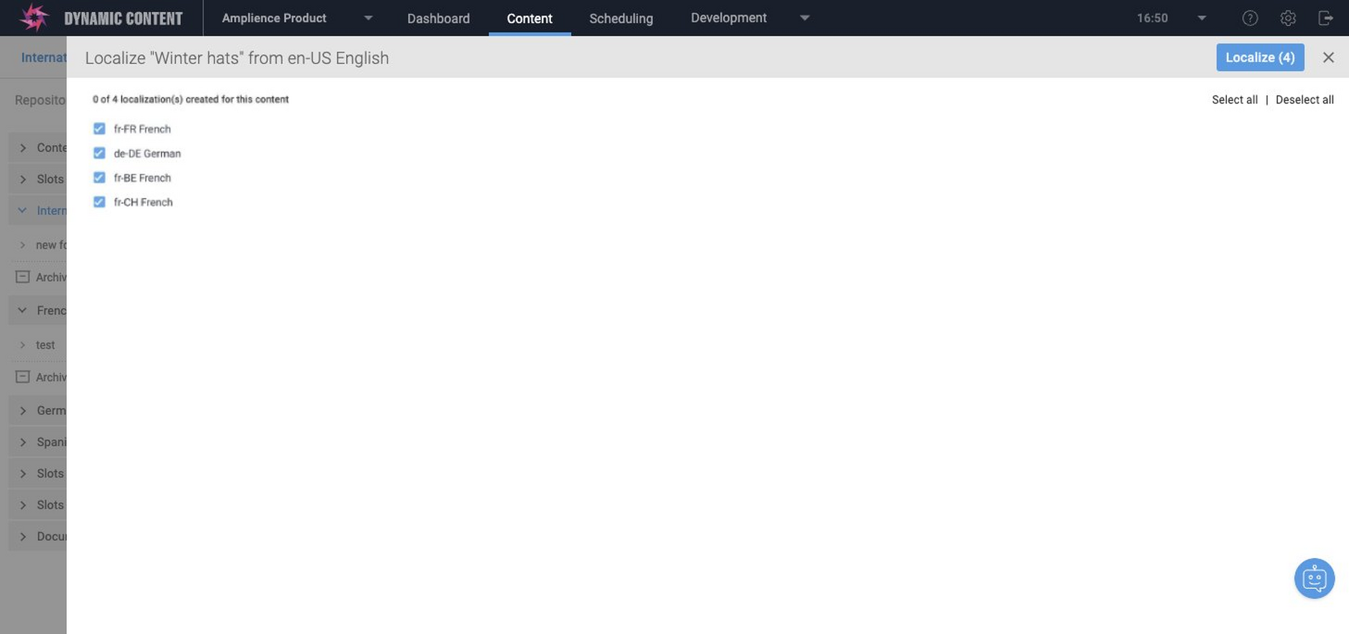Open the chatbot assistant icon
The image size is (1349, 634).
click(1314, 578)
